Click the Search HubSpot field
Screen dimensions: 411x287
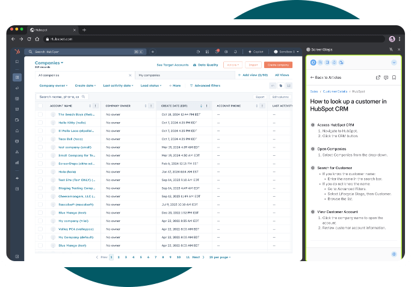tap(85, 52)
